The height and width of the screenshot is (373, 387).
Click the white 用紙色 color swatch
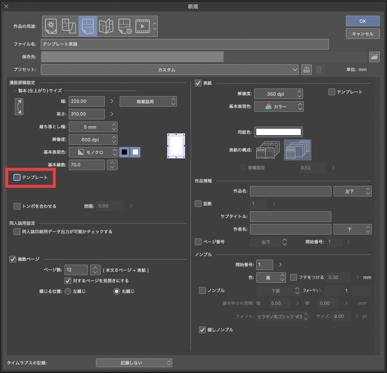(278, 132)
